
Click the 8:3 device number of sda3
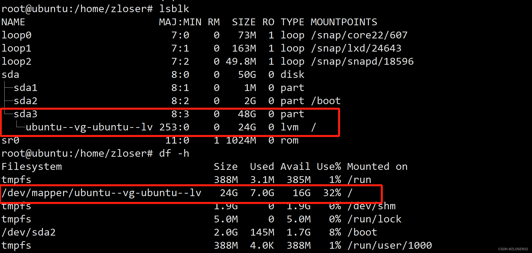click(180, 114)
